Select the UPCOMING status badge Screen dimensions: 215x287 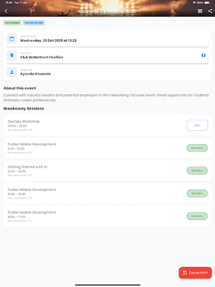[x=12, y=23]
